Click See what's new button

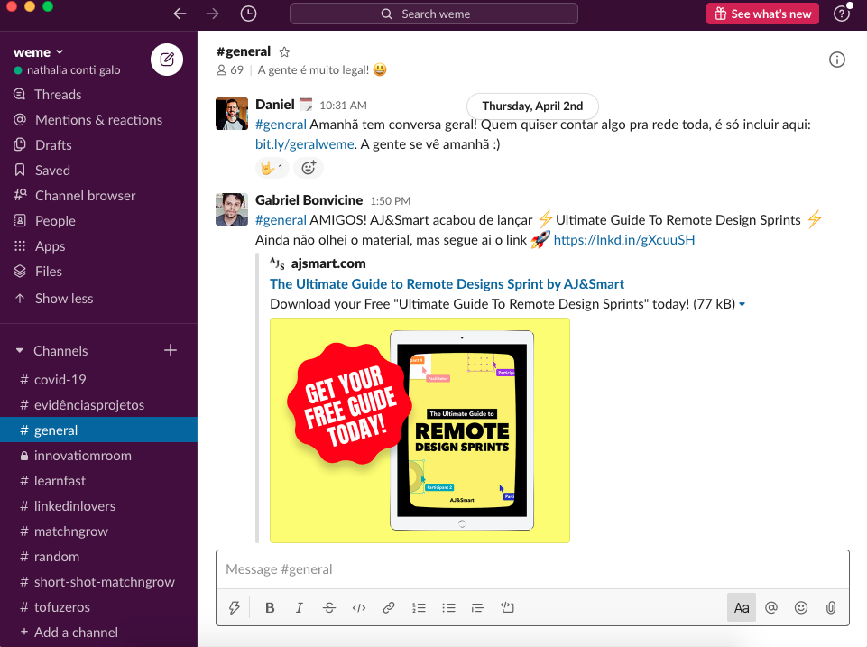click(762, 14)
